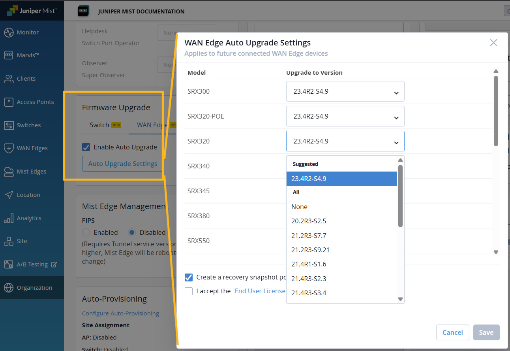The width and height of the screenshot is (510, 351).
Task: Open Switches sidebar icon
Action: pos(9,125)
